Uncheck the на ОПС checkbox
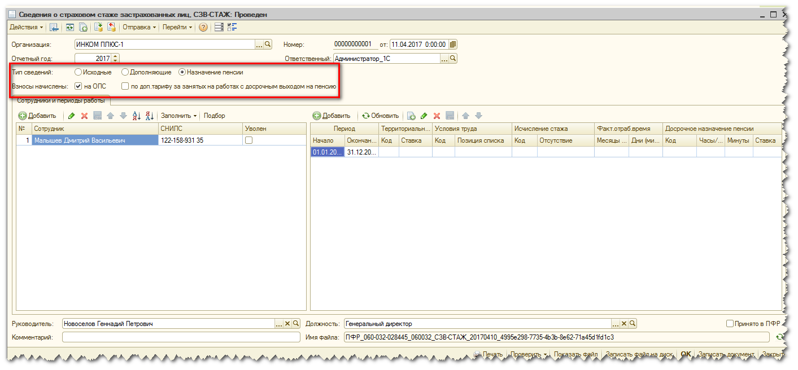This screenshot has height=370, width=798. point(78,86)
